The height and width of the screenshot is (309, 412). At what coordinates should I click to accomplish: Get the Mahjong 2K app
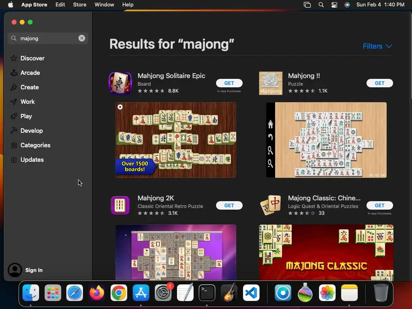229,206
